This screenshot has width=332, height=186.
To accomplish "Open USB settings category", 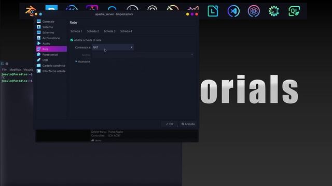I will [51, 60].
